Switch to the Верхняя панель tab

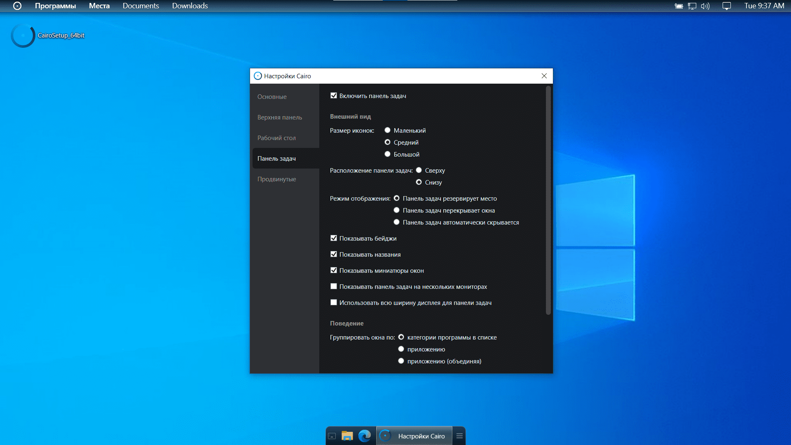click(x=280, y=117)
